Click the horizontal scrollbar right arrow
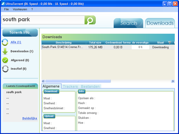Viewport: 179px width, 134px height. [x=173, y=81]
